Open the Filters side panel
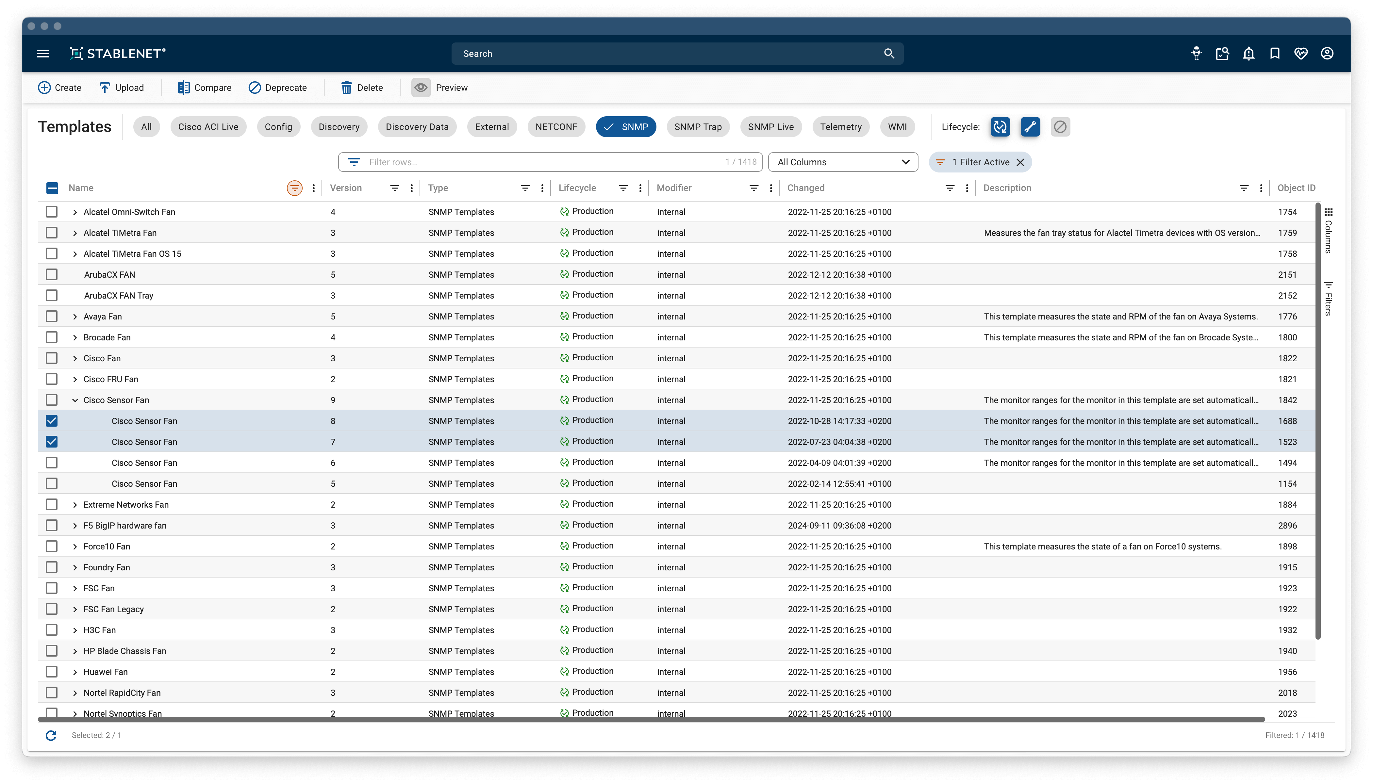 1328,298
